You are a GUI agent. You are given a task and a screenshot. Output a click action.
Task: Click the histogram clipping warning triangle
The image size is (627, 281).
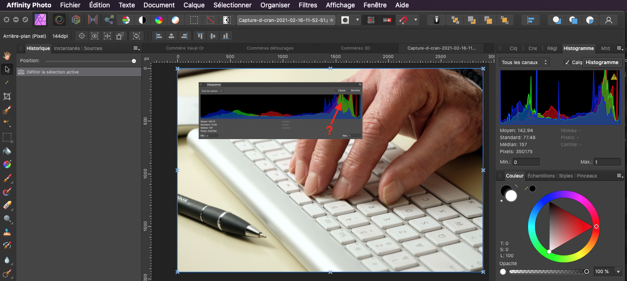pyautogui.click(x=614, y=77)
